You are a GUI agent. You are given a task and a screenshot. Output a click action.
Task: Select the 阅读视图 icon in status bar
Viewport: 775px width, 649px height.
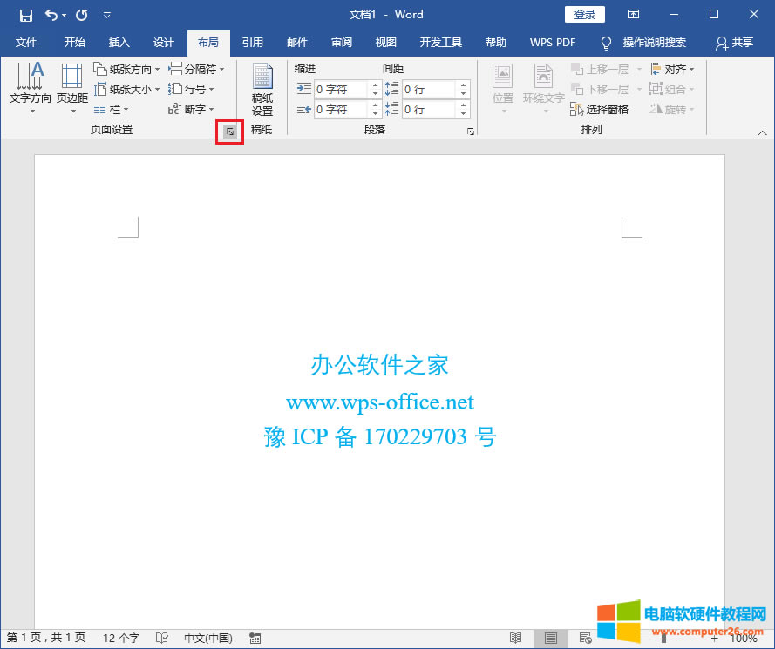click(x=515, y=638)
